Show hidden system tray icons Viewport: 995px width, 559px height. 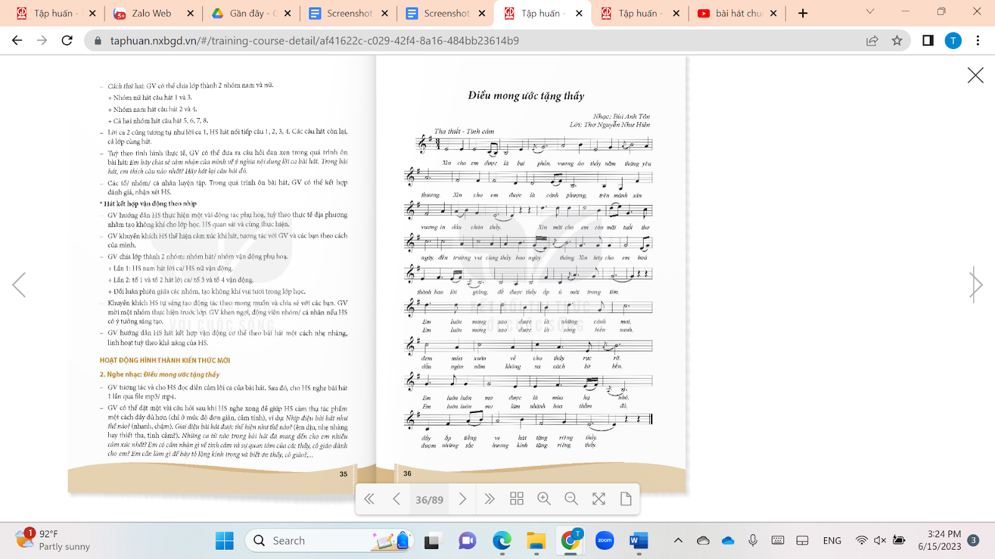(678, 540)
